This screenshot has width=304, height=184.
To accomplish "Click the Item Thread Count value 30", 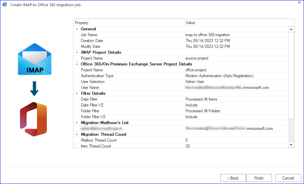I will click(x=188, y=146).
